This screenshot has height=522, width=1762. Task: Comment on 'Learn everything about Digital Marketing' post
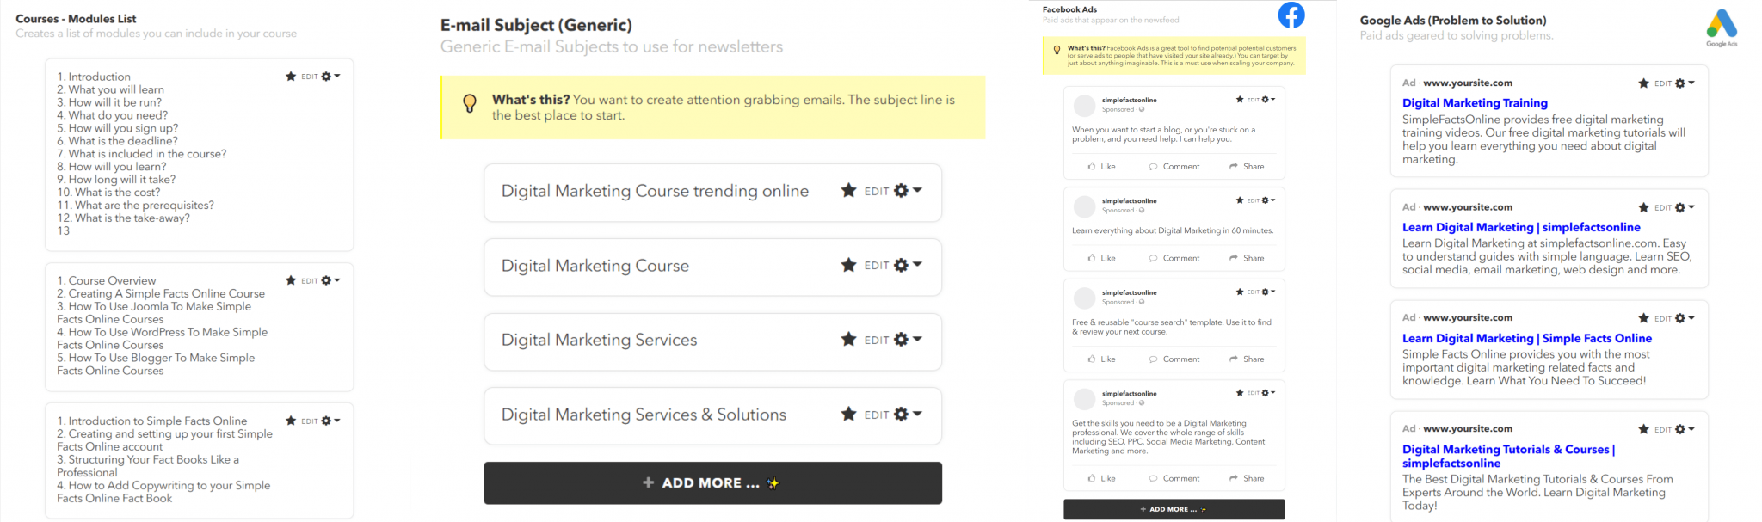coord(1174,258)
